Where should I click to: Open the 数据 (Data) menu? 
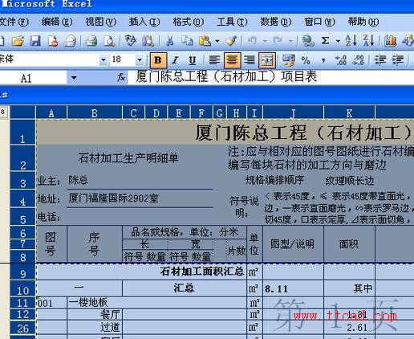[276, 22]
